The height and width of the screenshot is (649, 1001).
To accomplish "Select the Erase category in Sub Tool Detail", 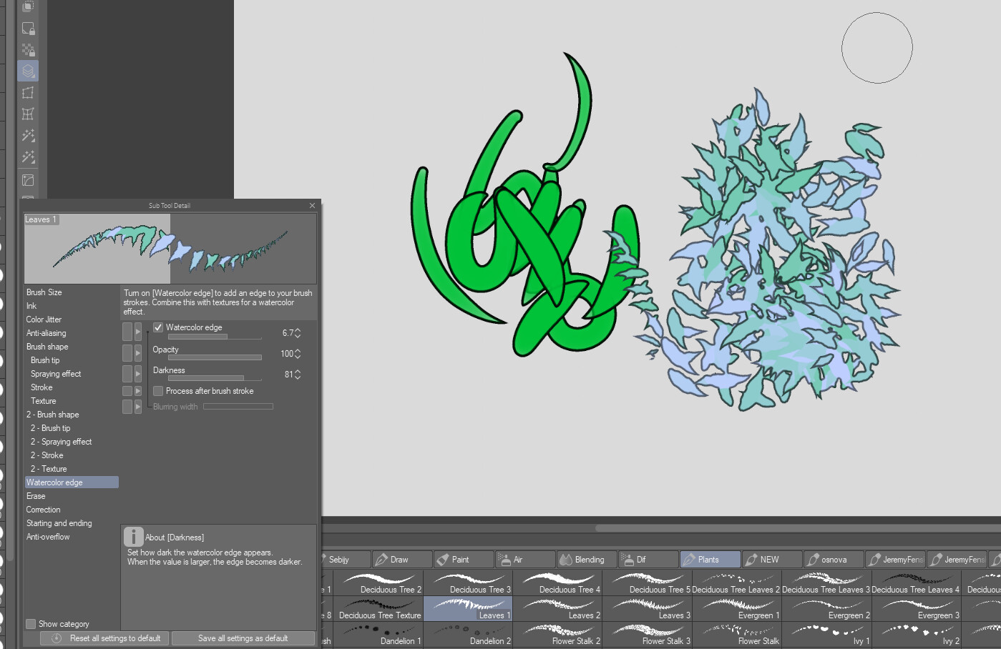I will click(x=72, y=496).
